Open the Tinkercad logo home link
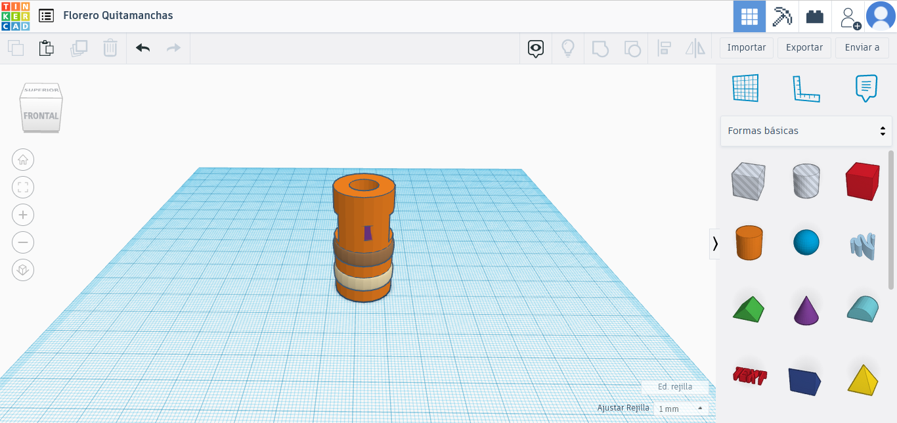Screen dimensions: 897x423 coord(15,16)
